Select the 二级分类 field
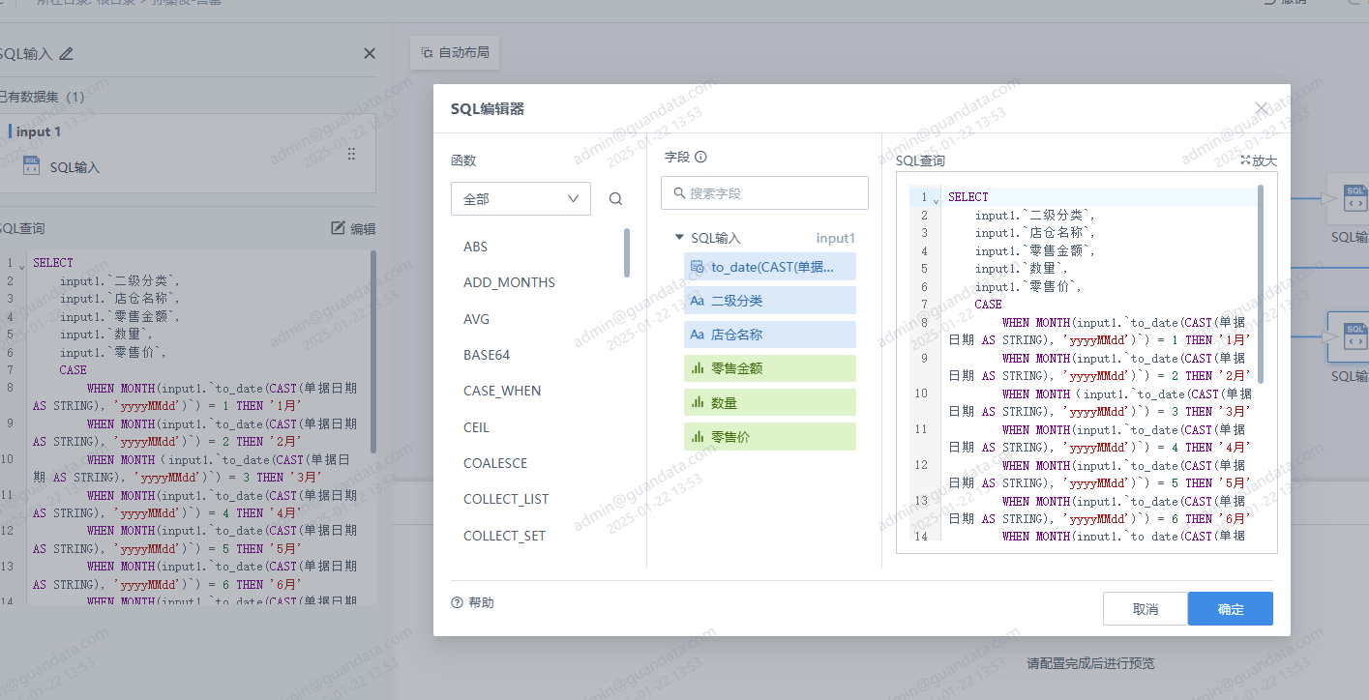Screen dimensions: 1369x700 tap(770, 301)
